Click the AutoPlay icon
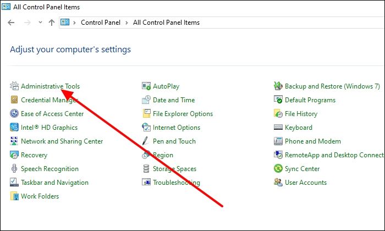 click(x=146, y=86)
